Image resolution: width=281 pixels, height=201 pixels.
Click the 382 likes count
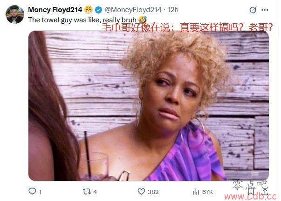pyautogui.click(x=153, y=192)
